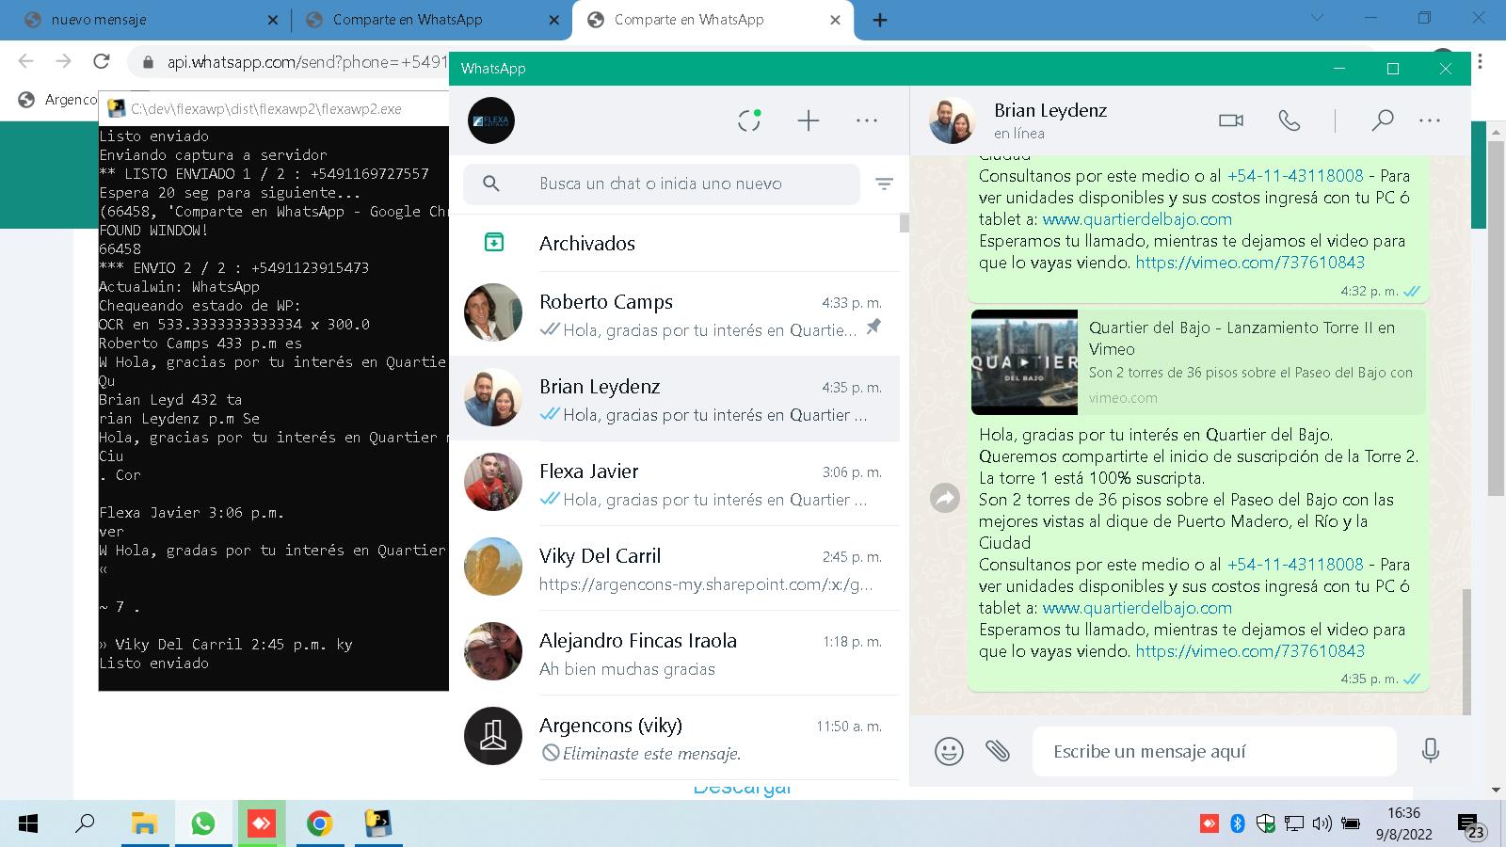This screenshot has width=1506, height=847.
Task: Click the forward message arrow icon
Action: (945, 498)
